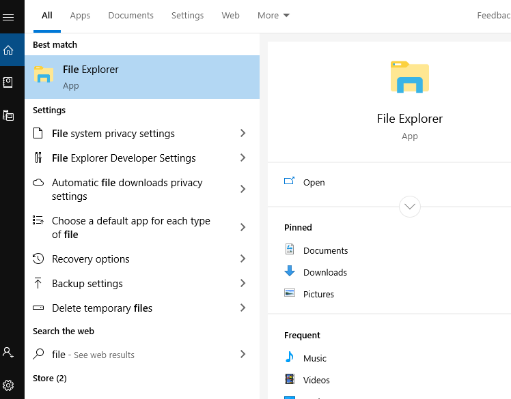Expand arrow next to Recovery options
This screenshot has height=399, width=511.
pyautogui.click(x=243, y=259)
